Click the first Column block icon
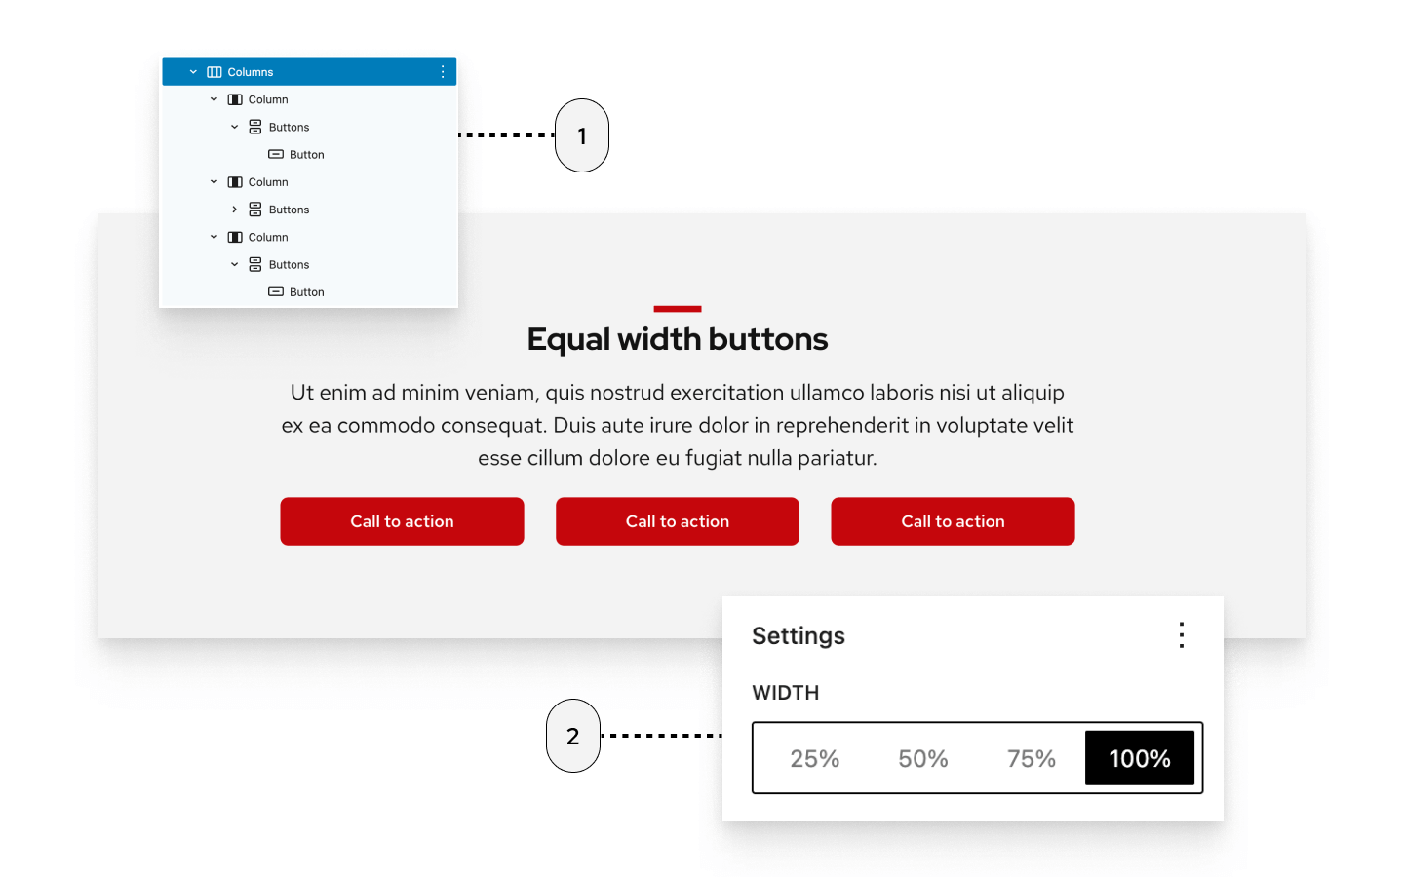Viewport: 1404px width, 877px height. click(x=235, y=99)
